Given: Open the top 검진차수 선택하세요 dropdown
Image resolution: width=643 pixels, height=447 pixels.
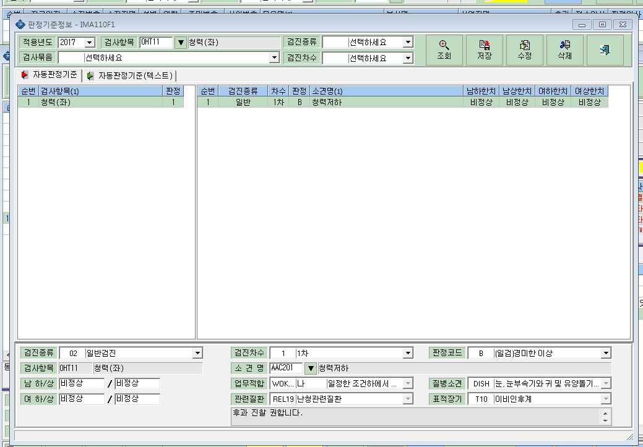Looking at the screenshot, I should click(x=408, y=58).
